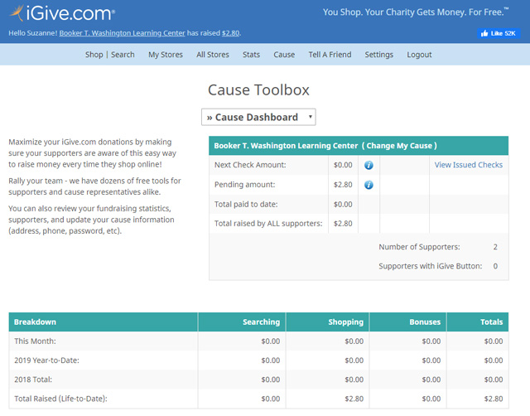Viewport: 530px width, 416px height.
Task: Click Booker T. Washington Learning Center header link
Action: 123,33
